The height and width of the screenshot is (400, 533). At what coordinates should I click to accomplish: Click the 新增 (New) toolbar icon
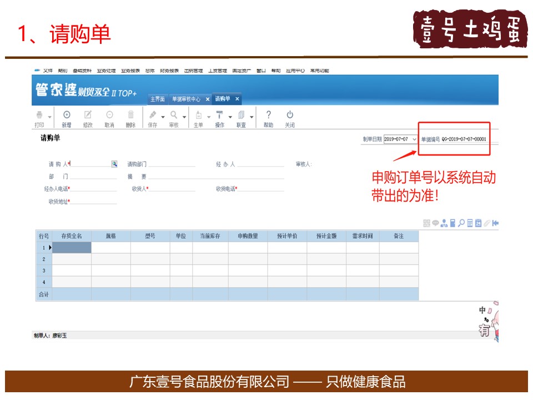click(x=67, y=115)
